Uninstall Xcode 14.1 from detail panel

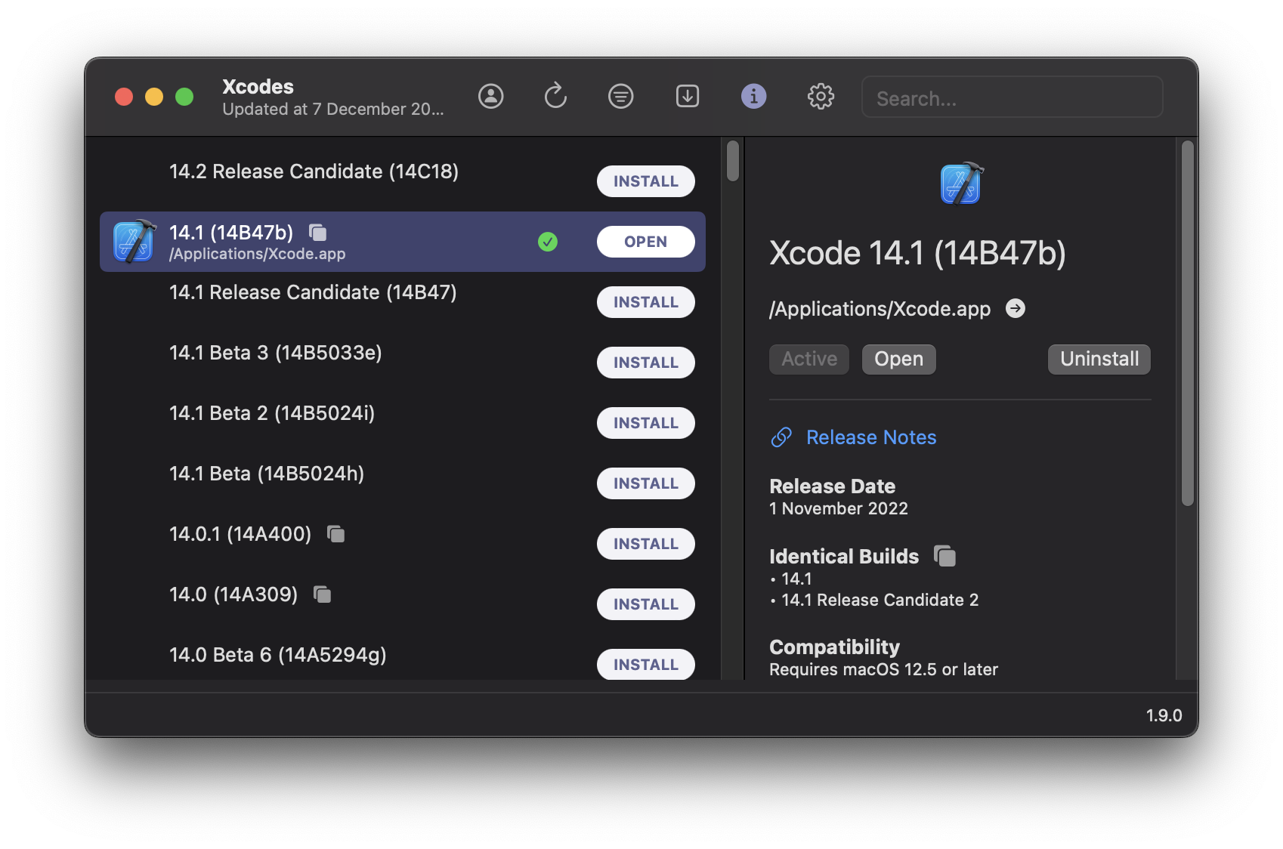coord(1099,359)
